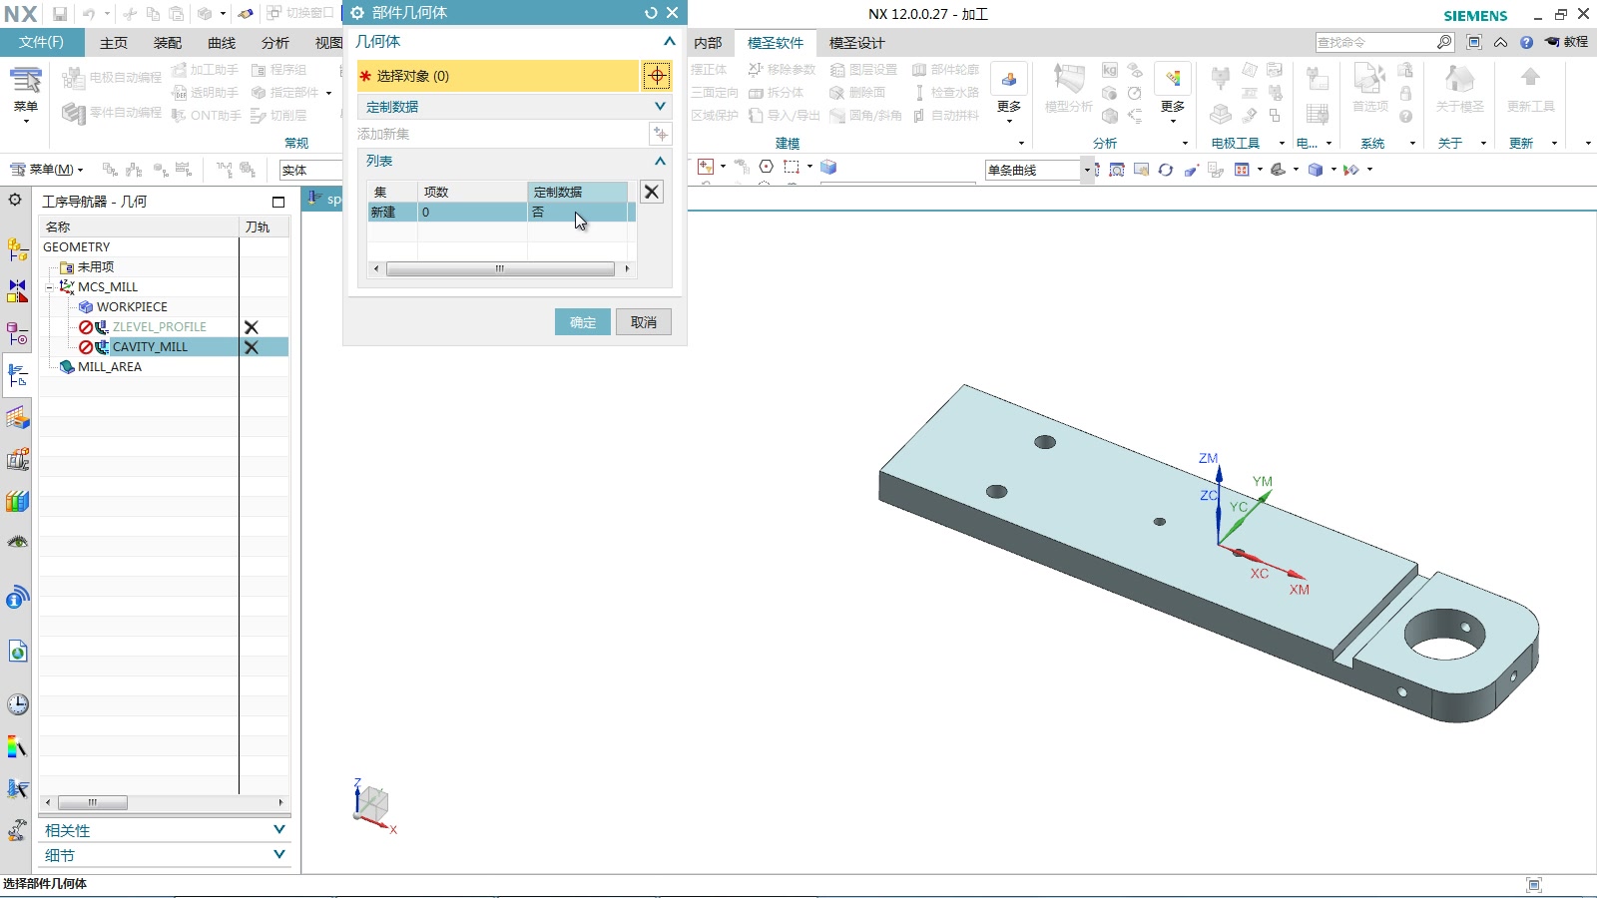Click the navigator settings gear icon
The width and height of the screenshot is (1597, 898).
click(x=15, y=200)
